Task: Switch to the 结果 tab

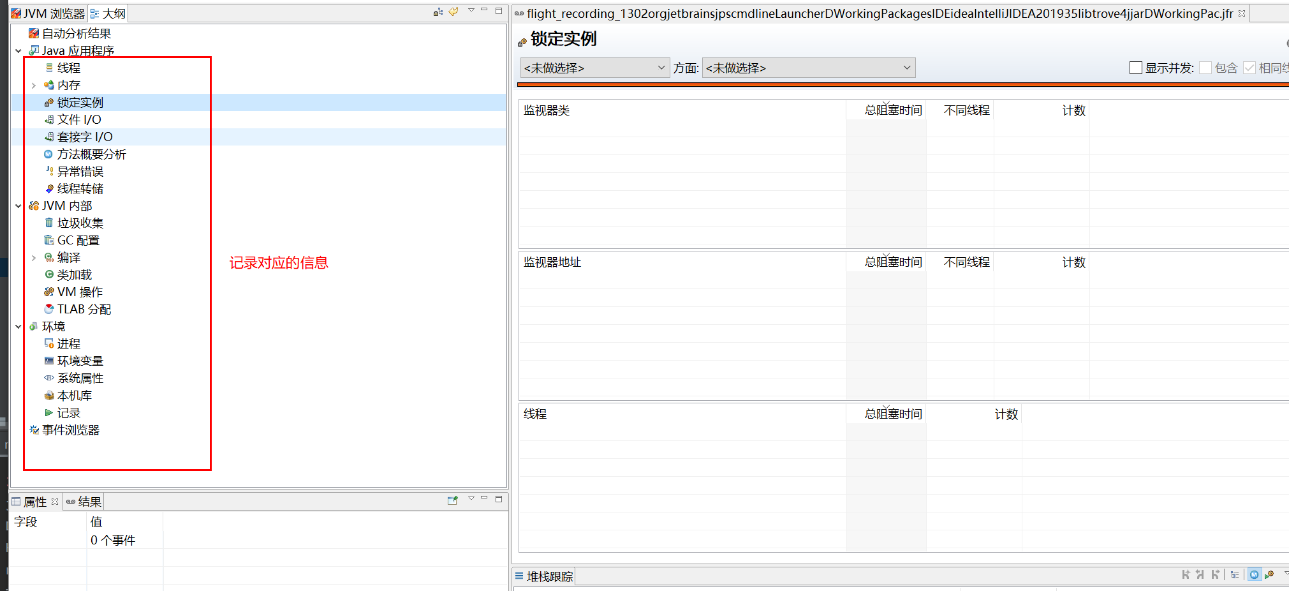Action: pos(84,502)
